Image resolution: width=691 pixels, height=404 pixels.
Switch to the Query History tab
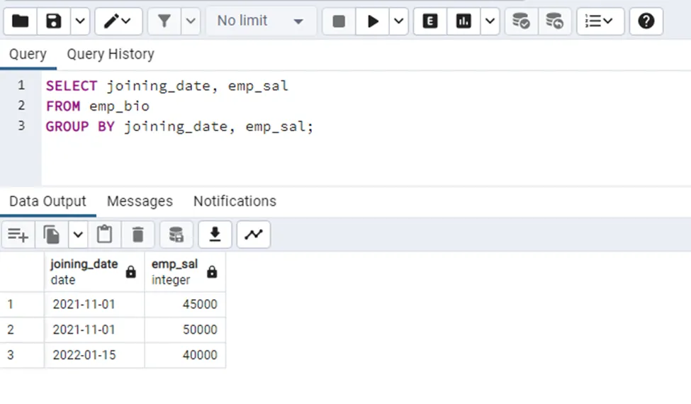click(110, 54)
